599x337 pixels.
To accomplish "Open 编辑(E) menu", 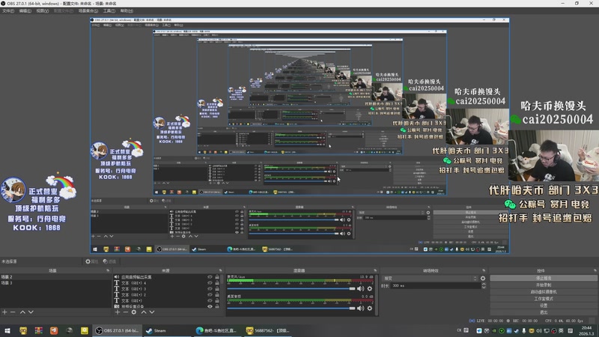I will (x=25, y=10).
